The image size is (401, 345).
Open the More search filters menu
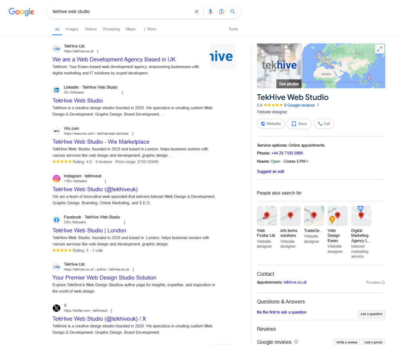coord(150,29)
